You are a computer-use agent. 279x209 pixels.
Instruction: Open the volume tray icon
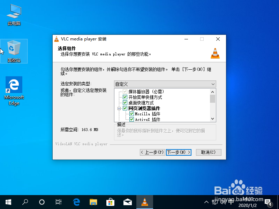point(223,202)
